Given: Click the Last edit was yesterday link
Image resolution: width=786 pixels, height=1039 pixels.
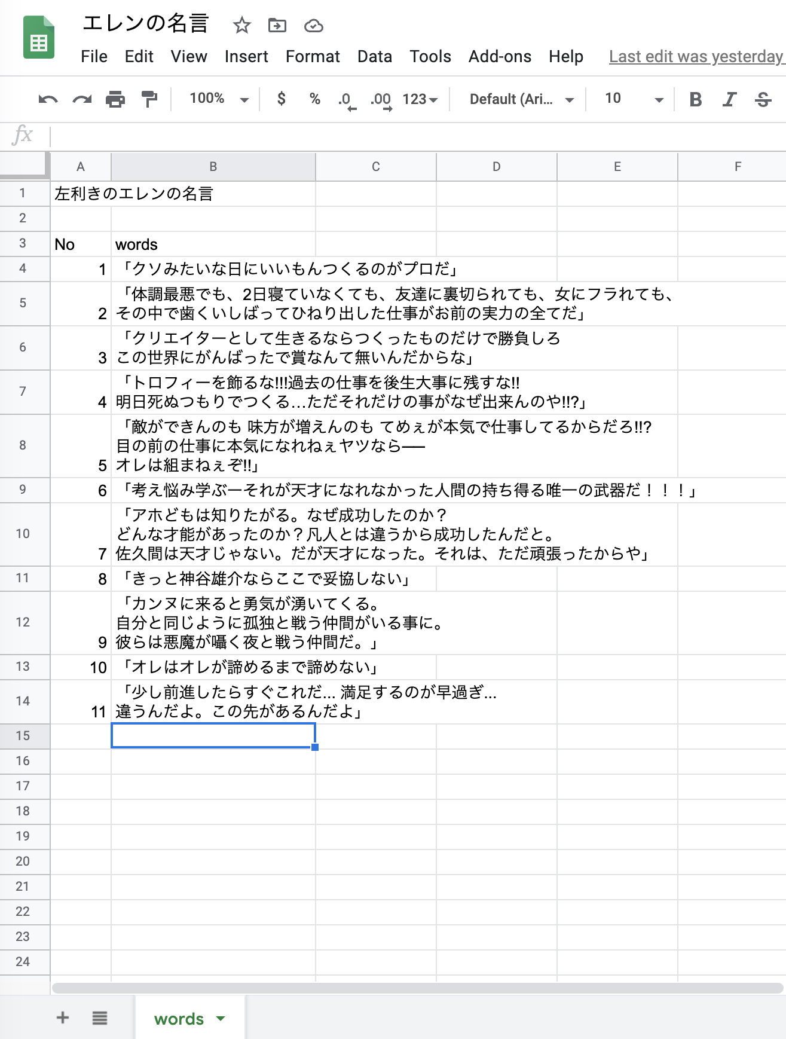Looking at the screenshot, I should (x=696, y=57).
